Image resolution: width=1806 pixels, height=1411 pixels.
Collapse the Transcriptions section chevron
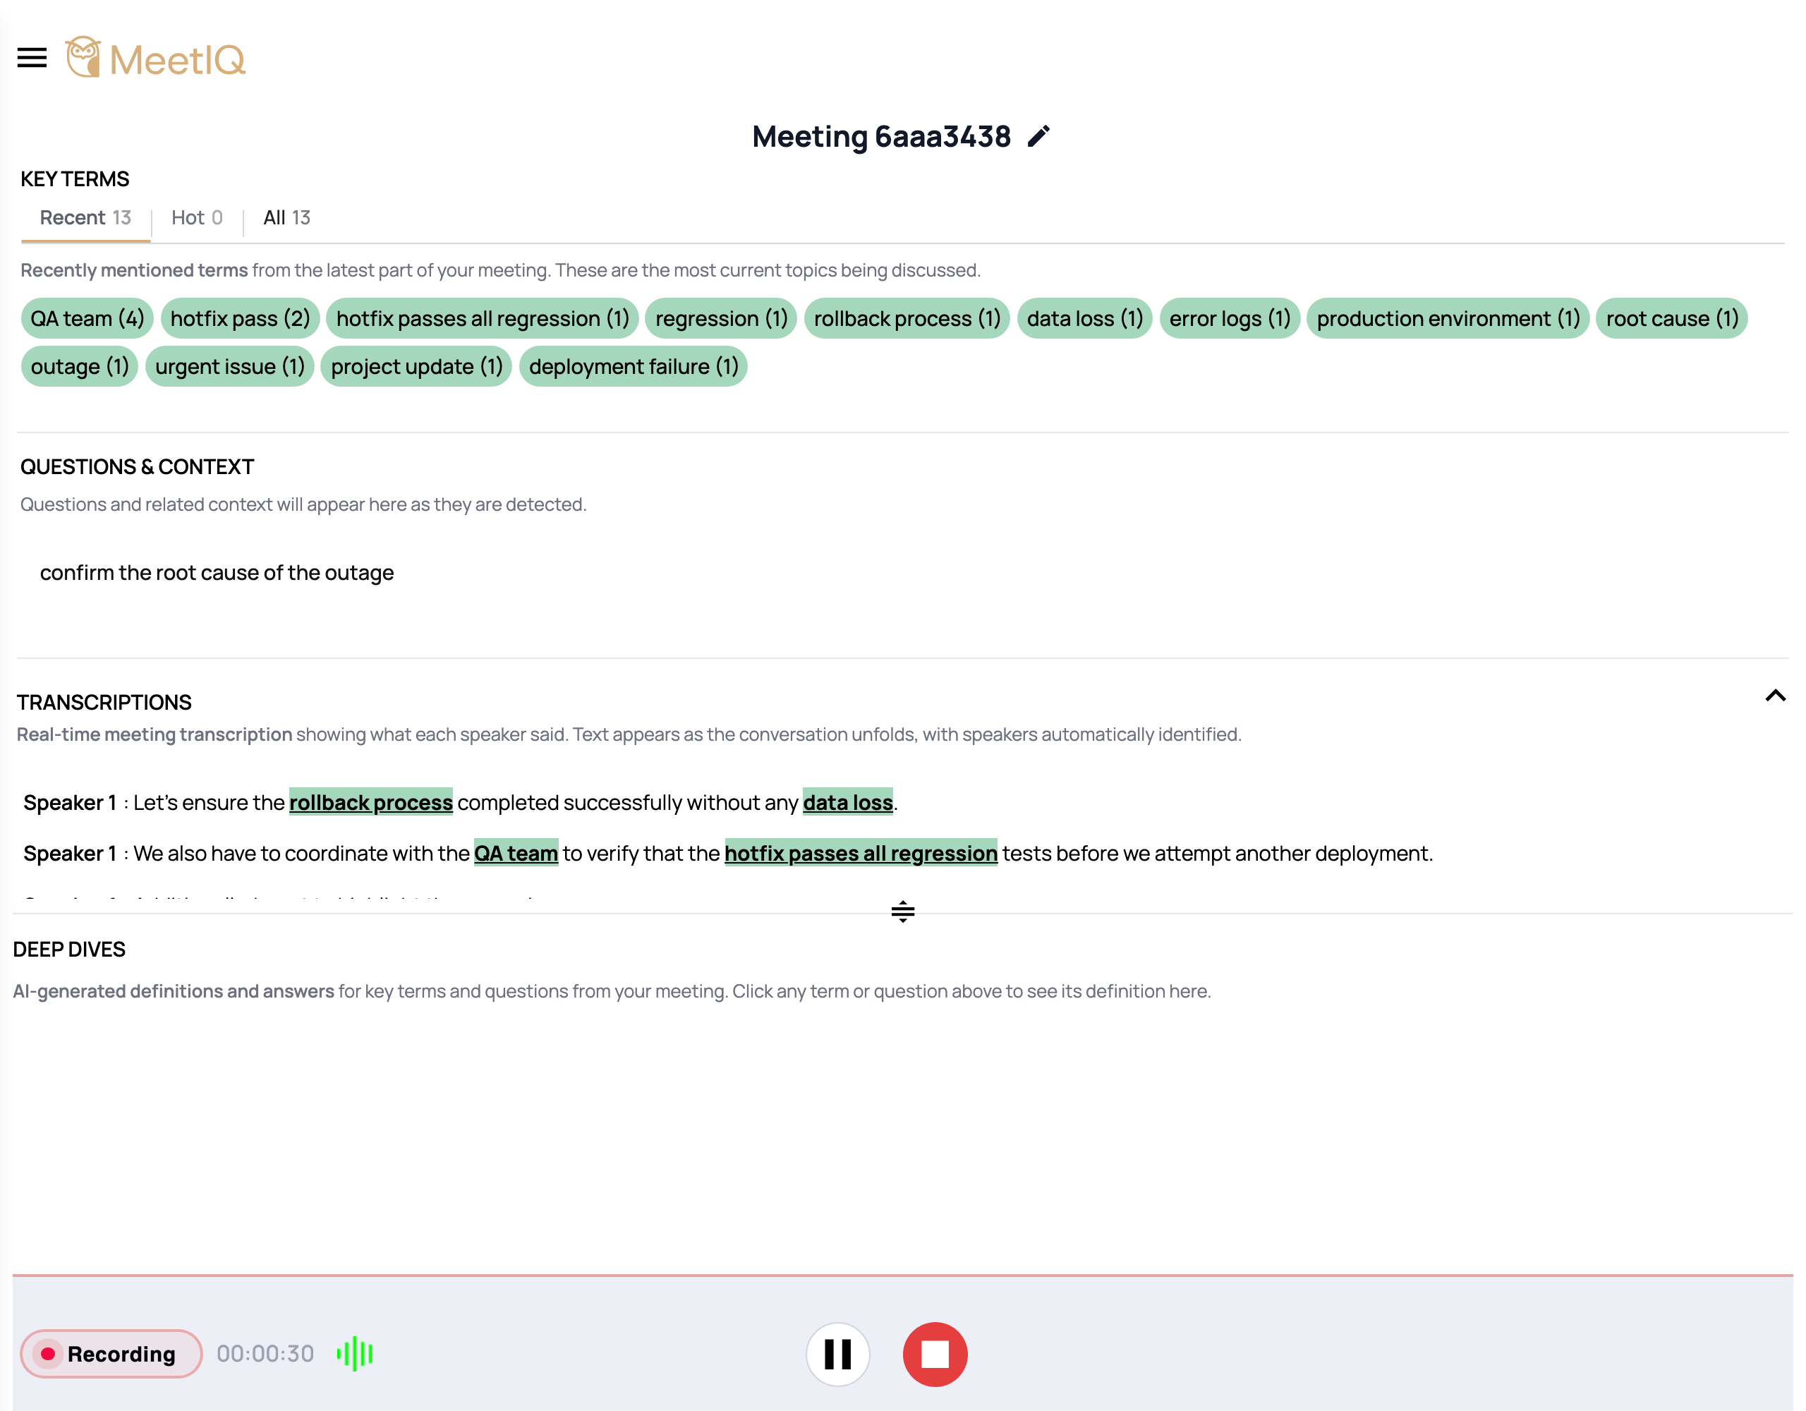pyautogui.click(x=1774, y=696)
